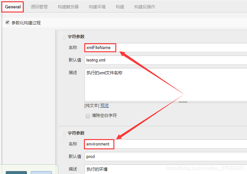Go to the 构建 tab
The width and height of the screenshot is (247, 174).
(x=120, y=7)
